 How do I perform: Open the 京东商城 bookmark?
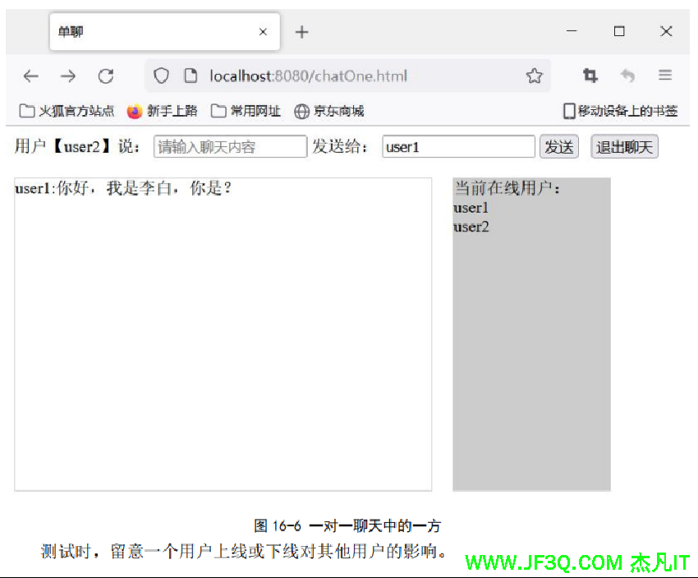pos(329,111)
